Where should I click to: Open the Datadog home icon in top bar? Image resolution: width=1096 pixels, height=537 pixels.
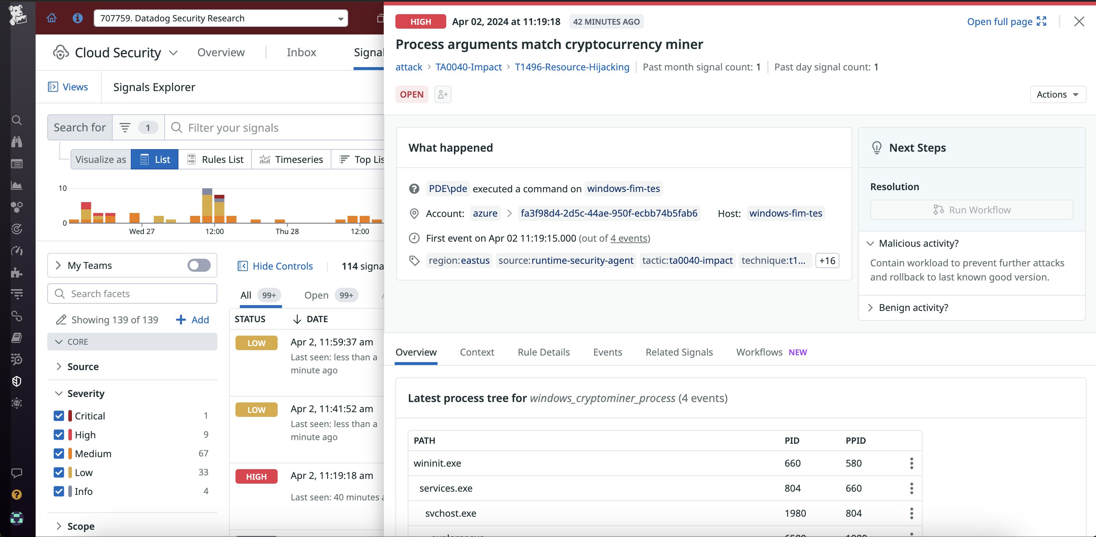point(52,18)
